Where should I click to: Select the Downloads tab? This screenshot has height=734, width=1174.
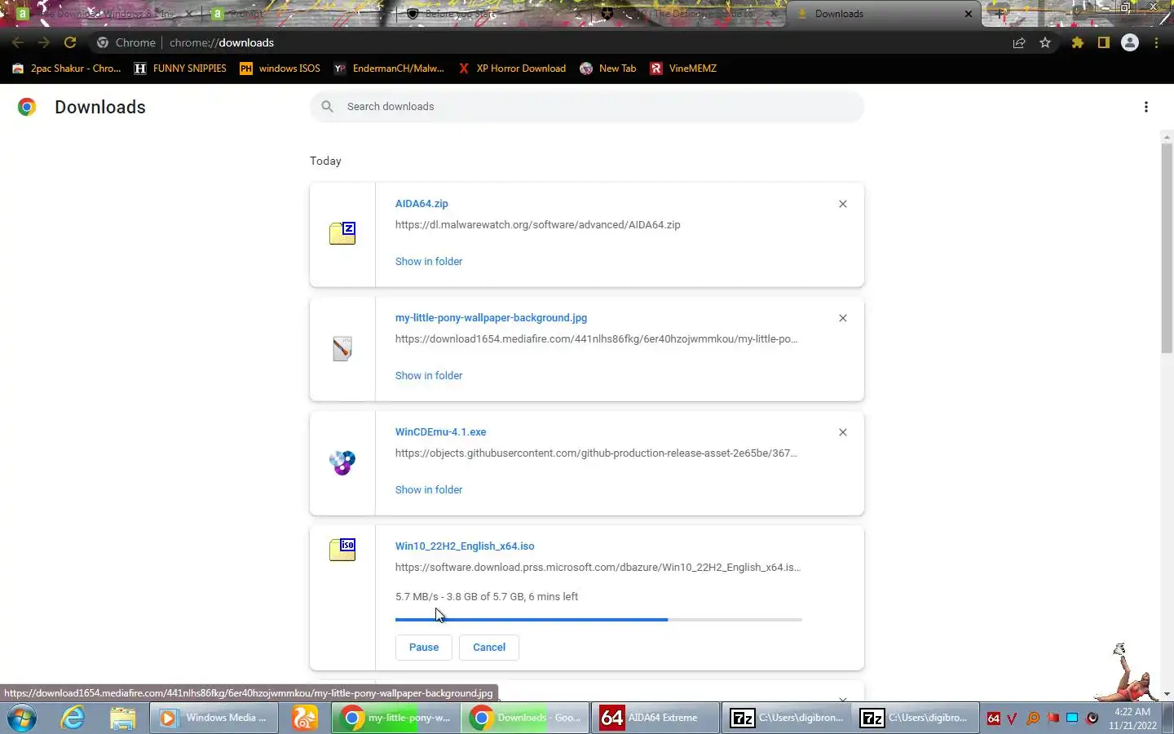(885, 14)
